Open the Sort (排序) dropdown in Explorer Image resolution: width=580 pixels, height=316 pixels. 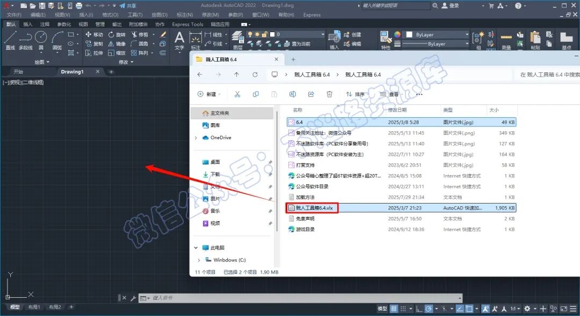click(357, 94)
